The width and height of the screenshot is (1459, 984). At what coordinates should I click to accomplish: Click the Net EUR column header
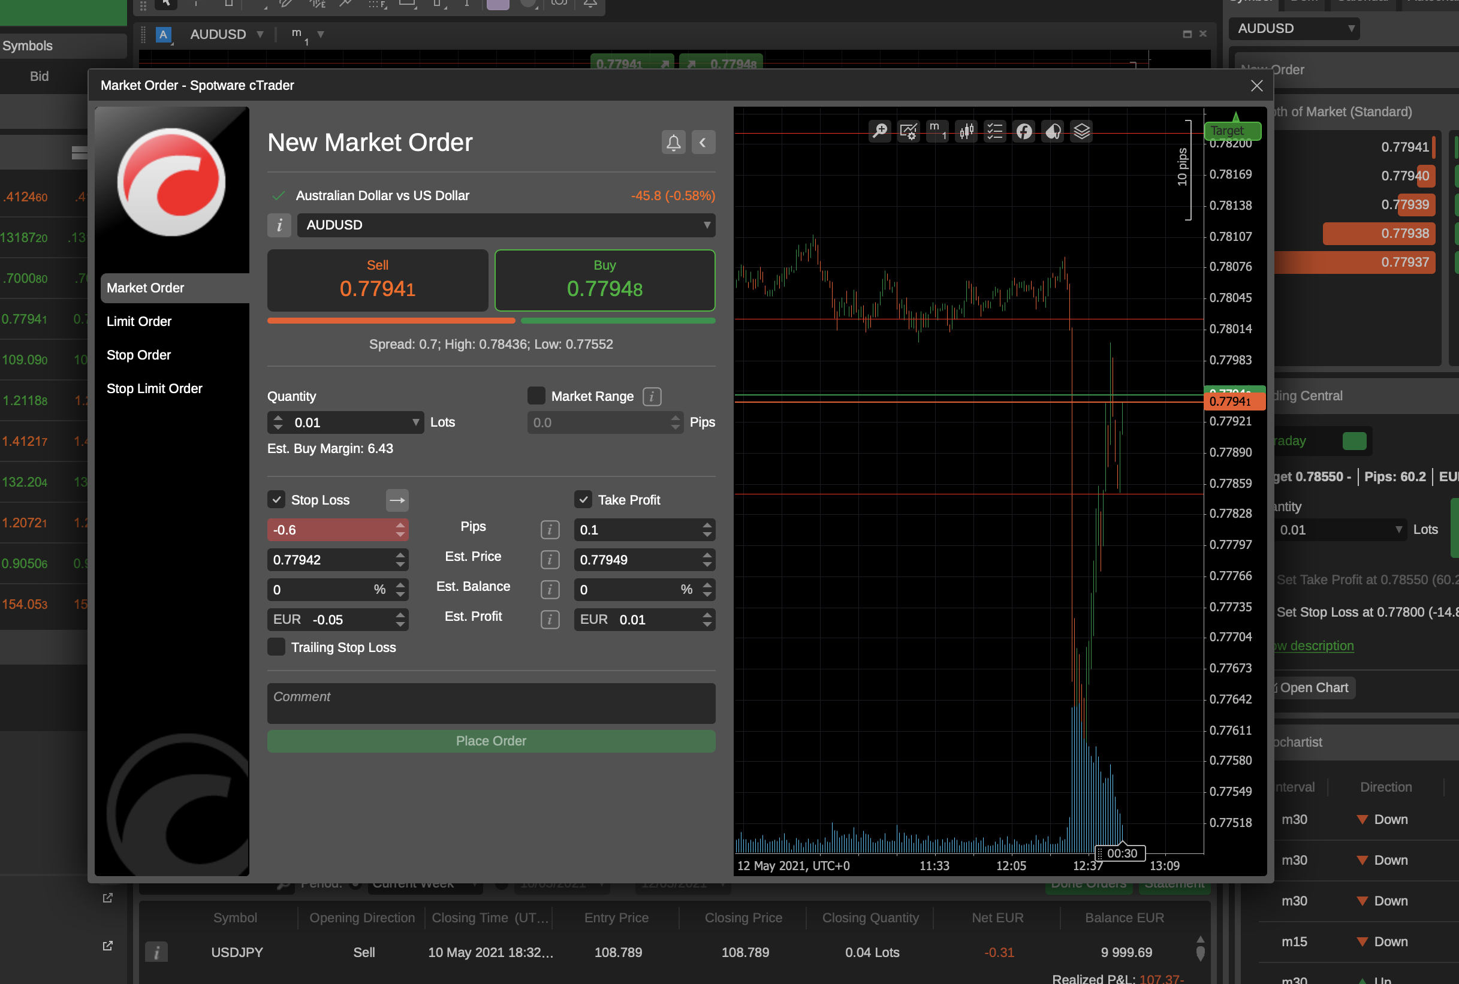997,918
